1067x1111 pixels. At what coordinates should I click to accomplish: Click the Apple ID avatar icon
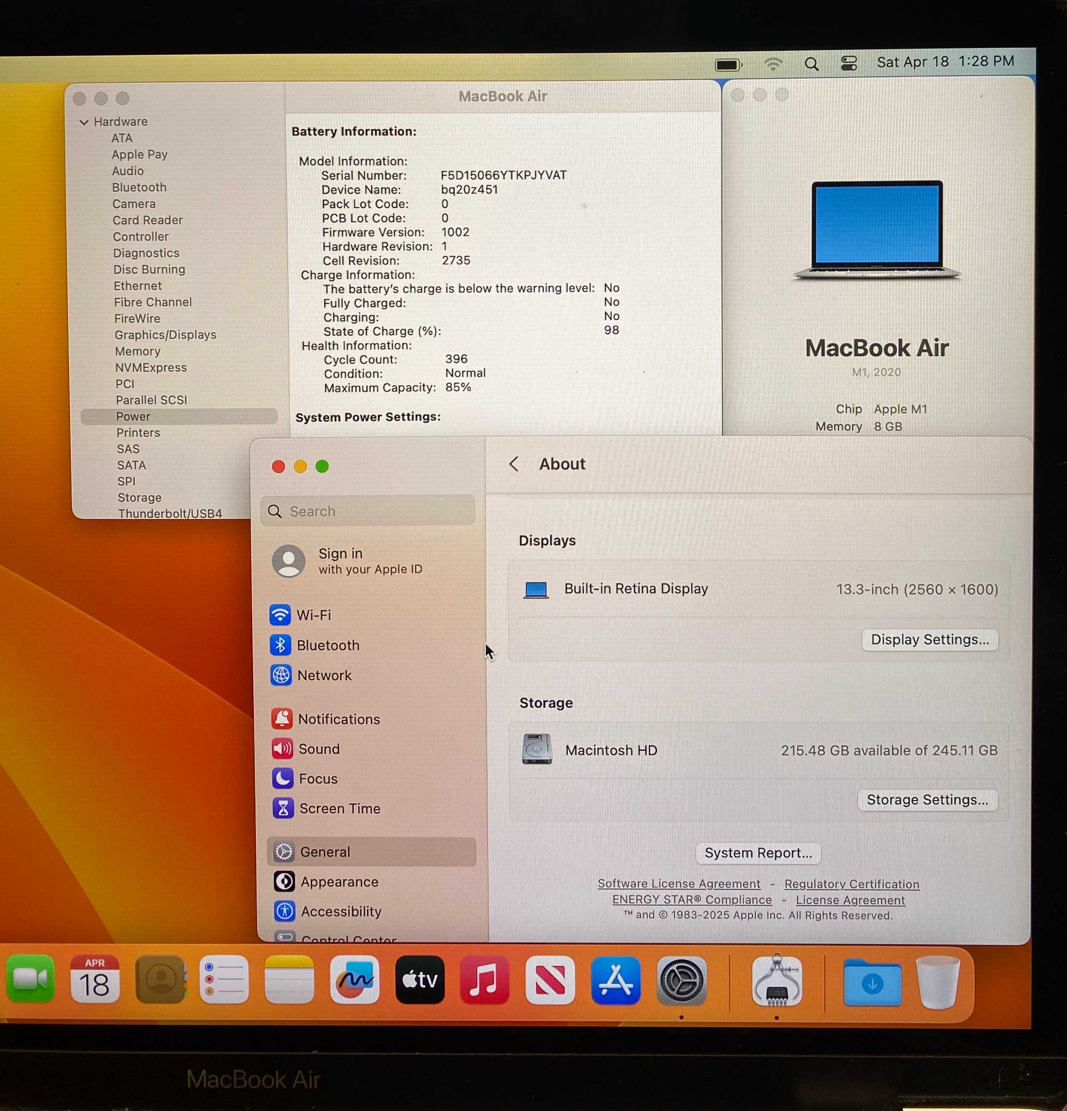pyautogui.click(x=288, y=561)
